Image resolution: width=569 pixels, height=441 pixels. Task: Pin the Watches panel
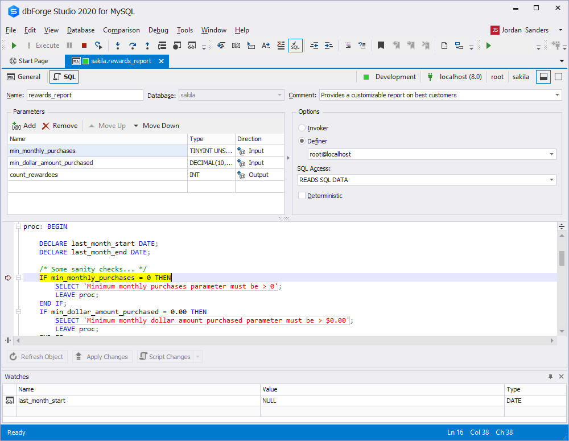coord(550,376)
